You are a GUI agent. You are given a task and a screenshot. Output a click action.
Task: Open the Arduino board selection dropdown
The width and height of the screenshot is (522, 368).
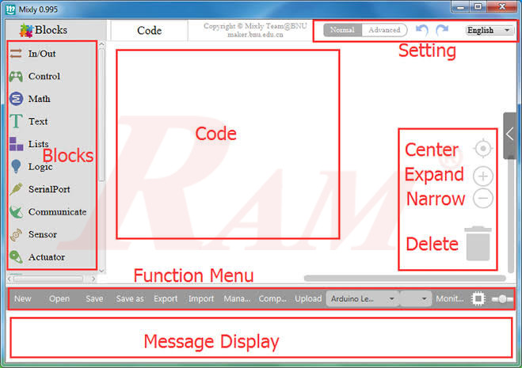(362, 299)
